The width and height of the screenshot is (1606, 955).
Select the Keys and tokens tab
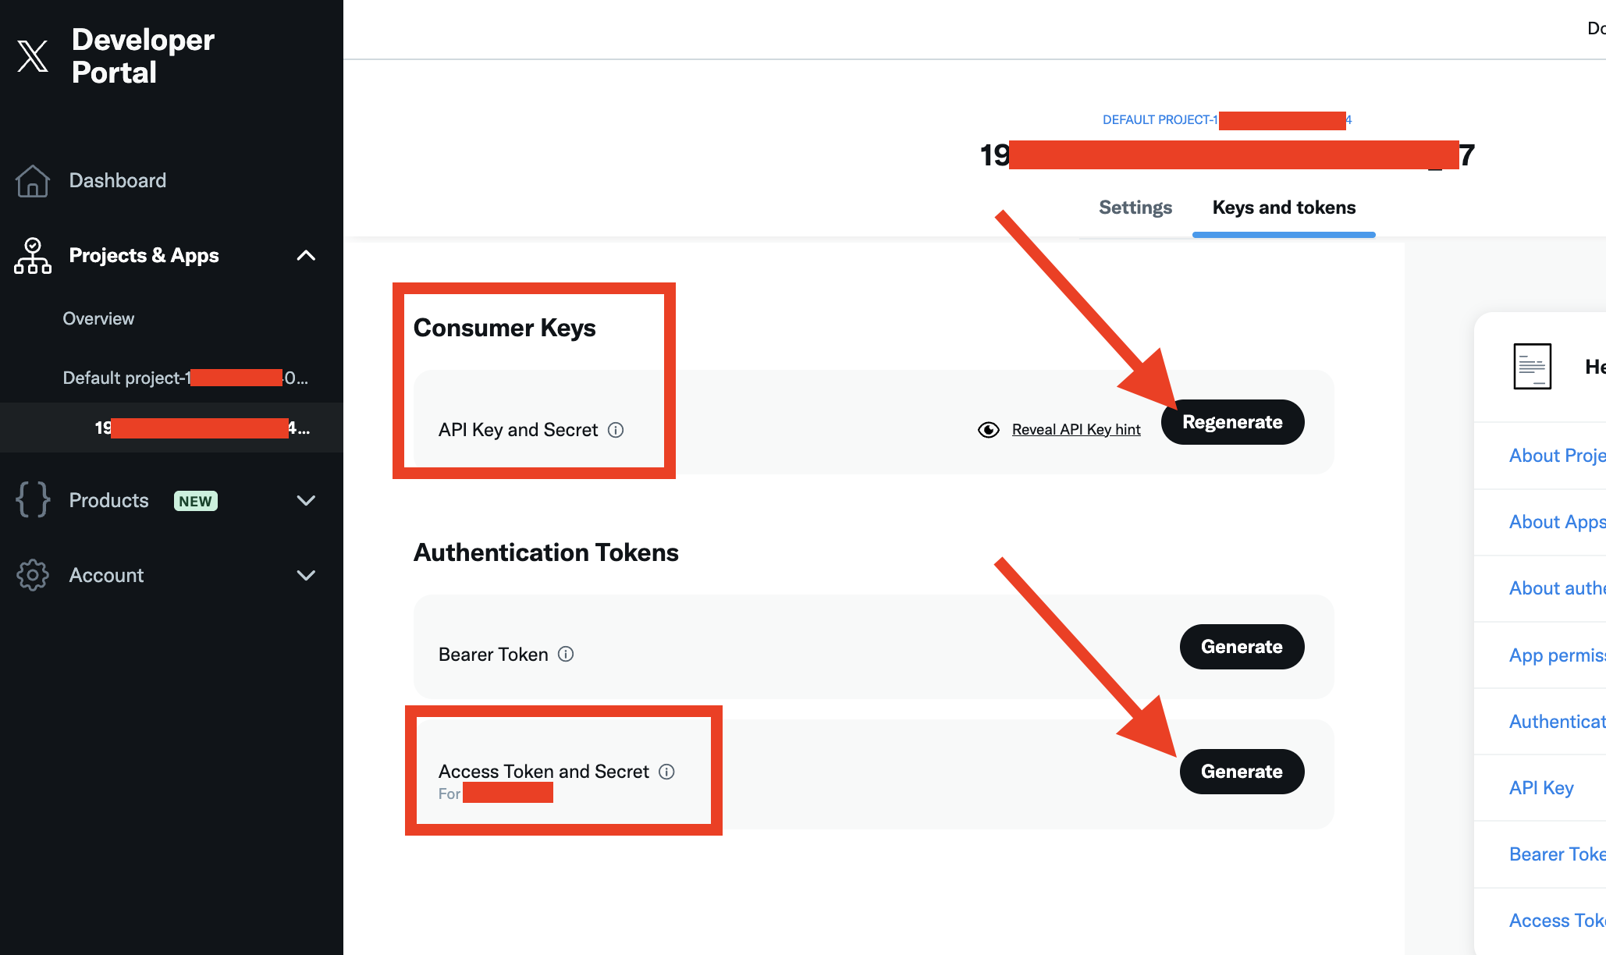[x=1284, y=208]
